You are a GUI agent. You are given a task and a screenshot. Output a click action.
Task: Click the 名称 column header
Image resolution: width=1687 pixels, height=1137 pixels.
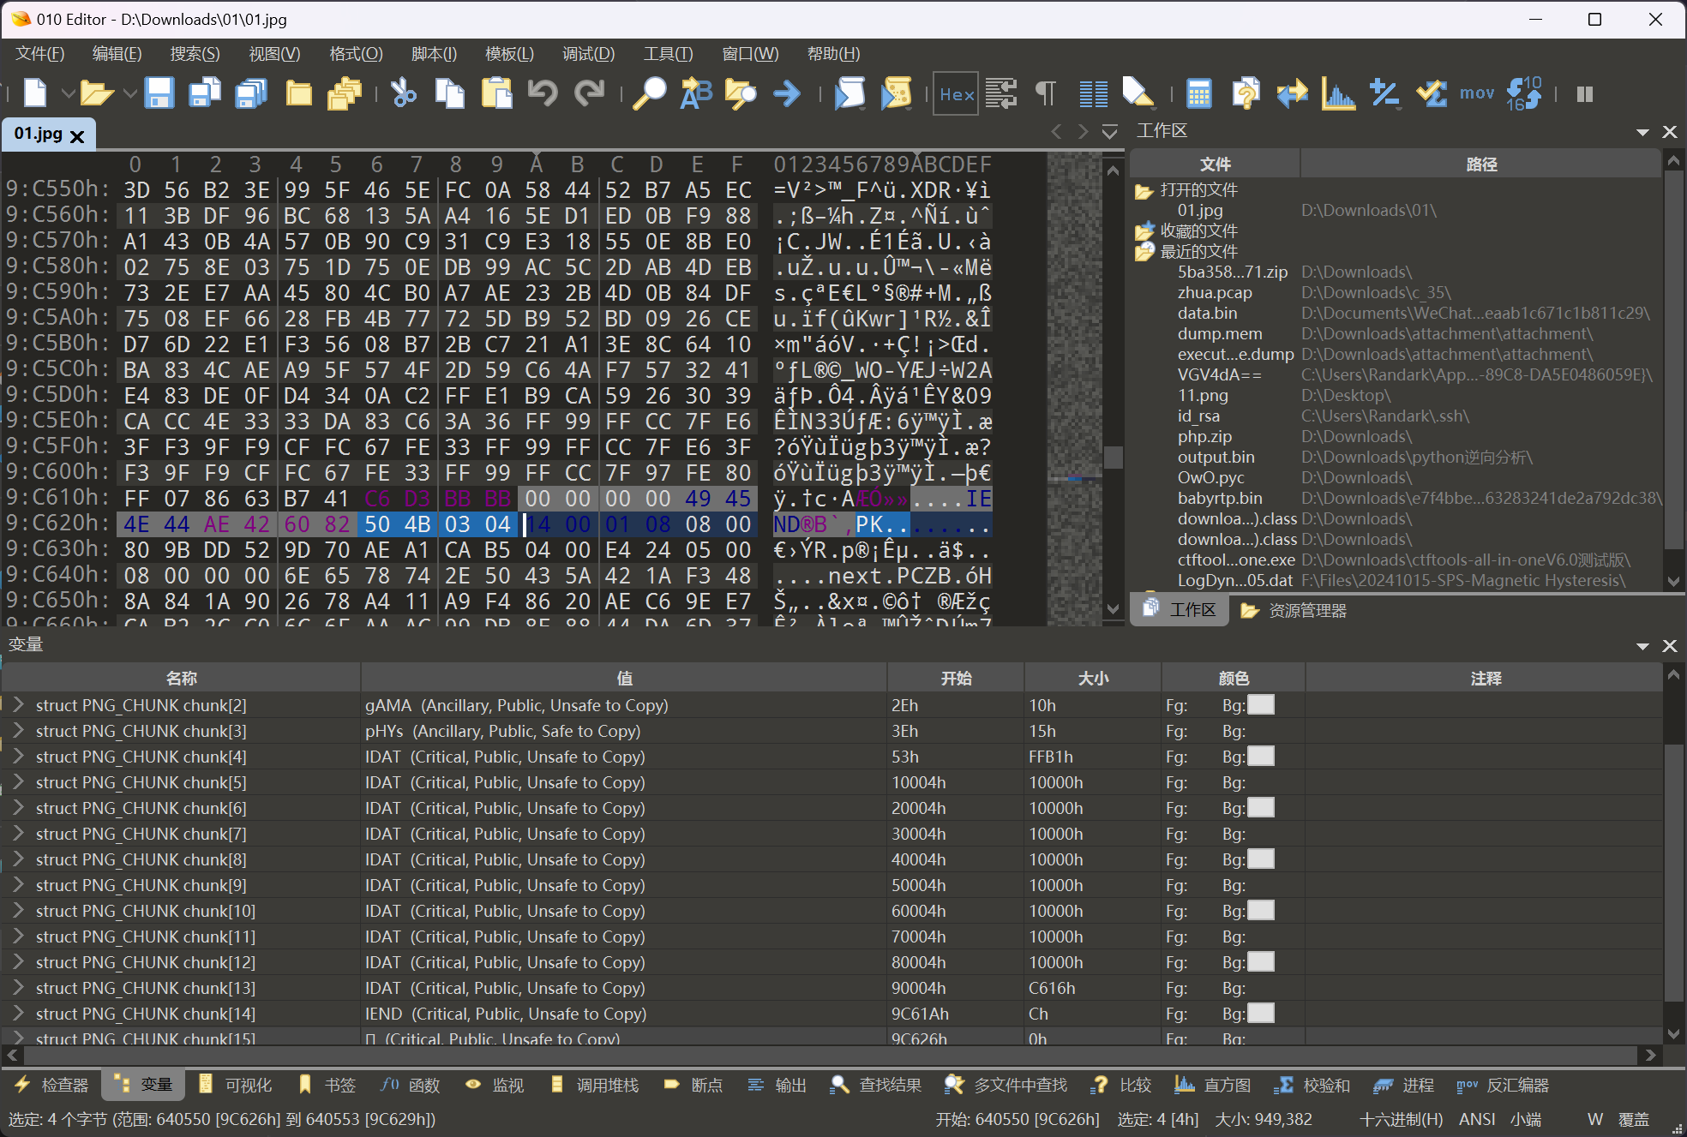pos(182,678)
